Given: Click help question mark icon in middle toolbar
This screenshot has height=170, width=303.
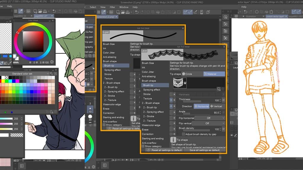Looking at the screenshot, I should click(208, 12).
